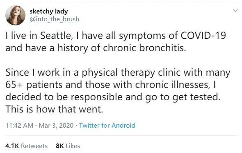Click the paragraph about physical therapy clinic
Image resolution: width=242 pixels, height=153 pixels.
pyautogui.click(x=118, y=91)
